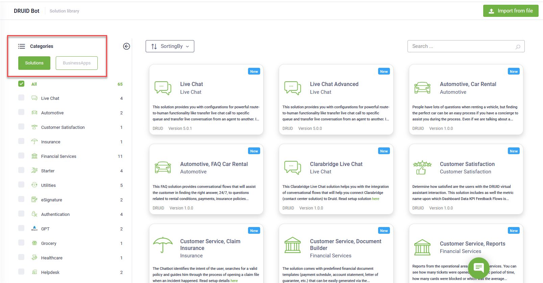Collapse the categories sidebar with arrow icon
The image size is (543, 283).
(x=126, y=46)
